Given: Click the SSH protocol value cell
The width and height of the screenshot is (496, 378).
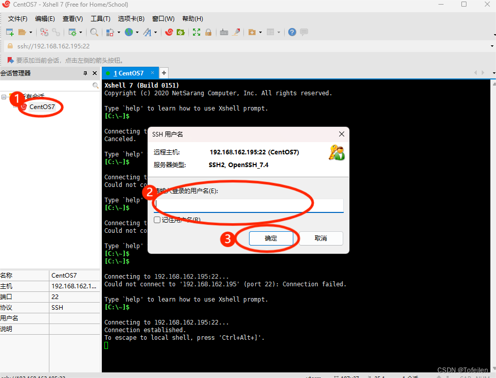Looking at the screenshot, I should pyautogui.click(x=75, y=308).
